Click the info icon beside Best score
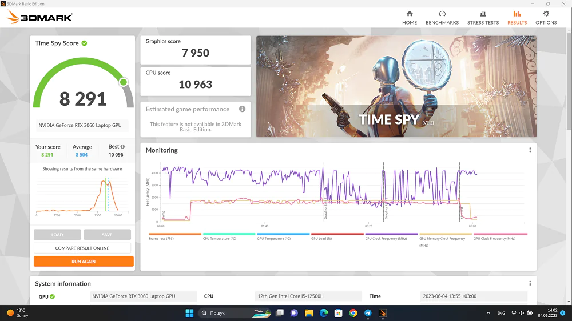The width and height of the screenshot is (572, 321). [122, 146]
